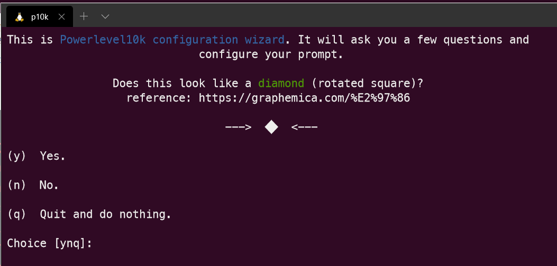Click the right arrow pointing at diamond

pos(304,127)
